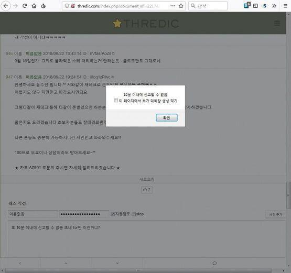Click the Tor onion icon in toolbar
This screenshot has height=273, width=291.
tap(44, 6)
